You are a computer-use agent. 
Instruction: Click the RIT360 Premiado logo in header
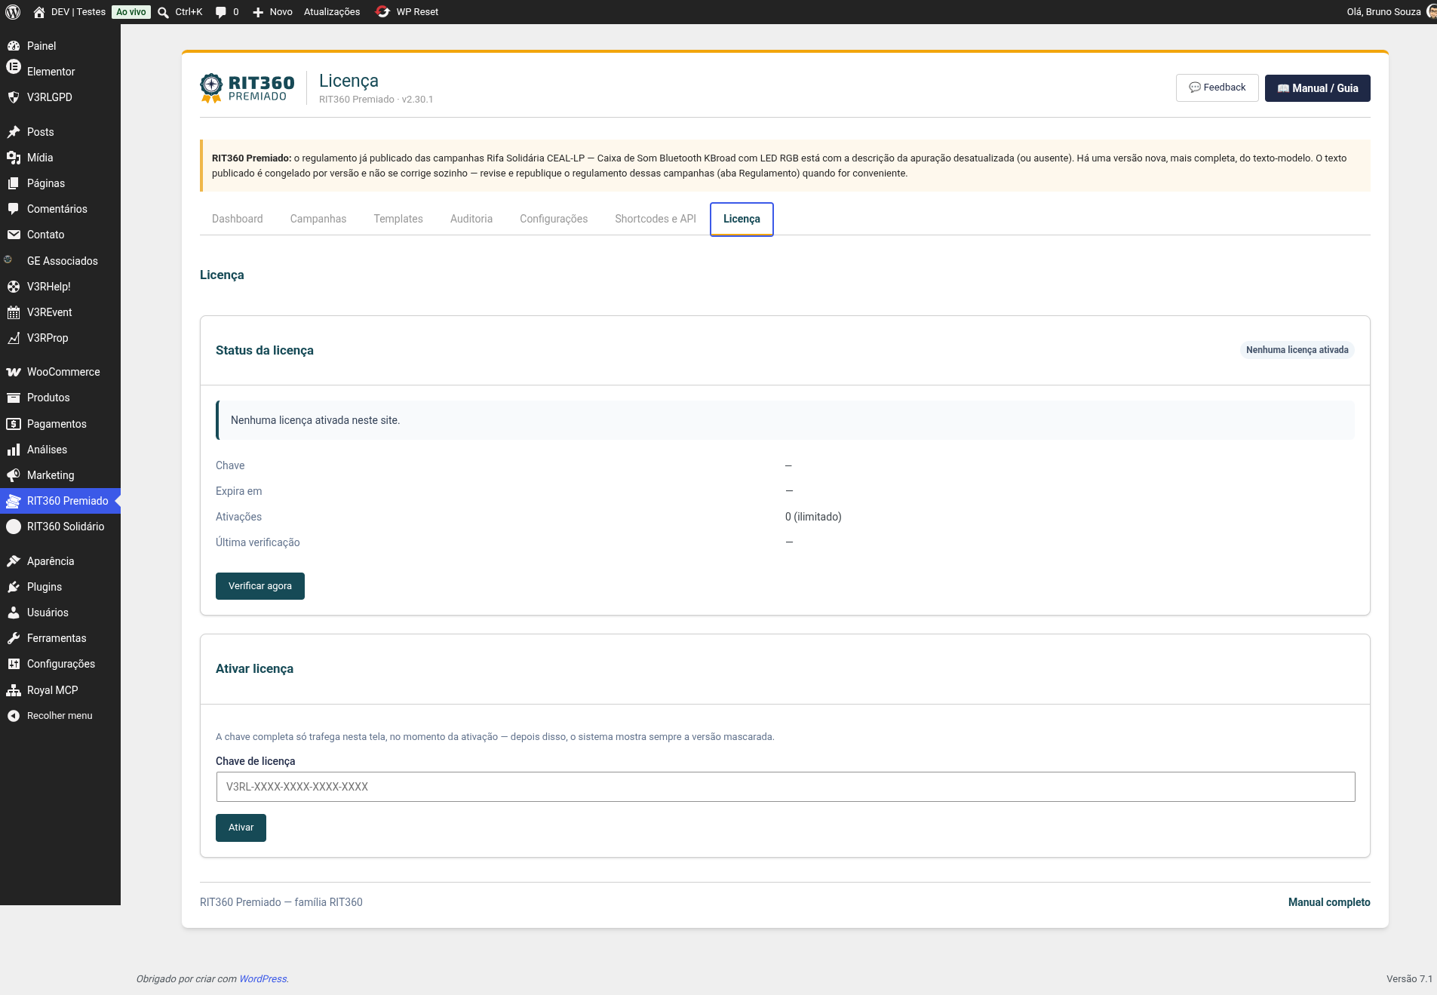[247, 88]
